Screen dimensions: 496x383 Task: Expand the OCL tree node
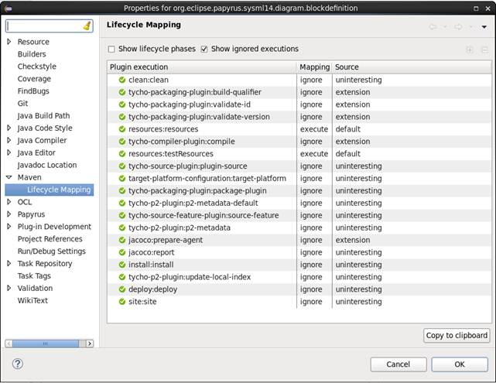(x=9, y=202)
